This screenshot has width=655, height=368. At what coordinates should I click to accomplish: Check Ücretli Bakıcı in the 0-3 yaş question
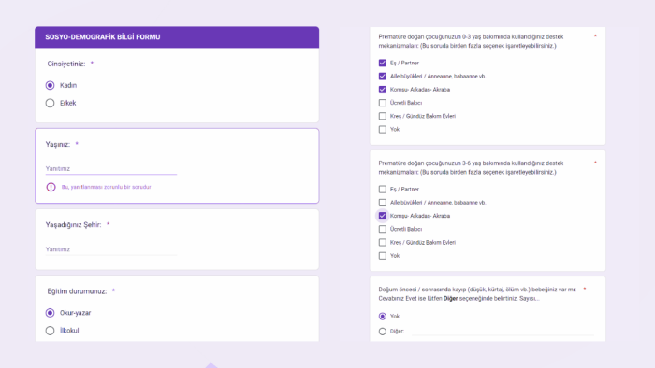(383, 103)
